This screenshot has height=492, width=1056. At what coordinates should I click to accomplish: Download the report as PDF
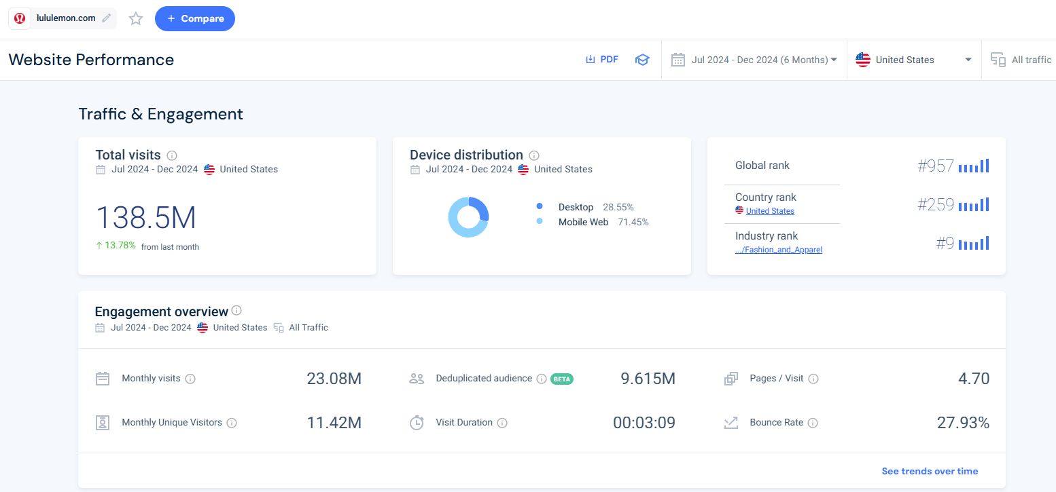(x=602, y=60)
